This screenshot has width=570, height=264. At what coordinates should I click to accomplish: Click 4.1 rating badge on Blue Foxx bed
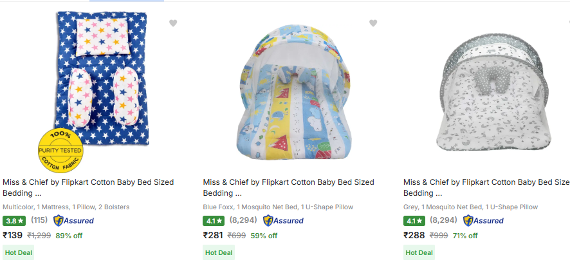(214, 221)
